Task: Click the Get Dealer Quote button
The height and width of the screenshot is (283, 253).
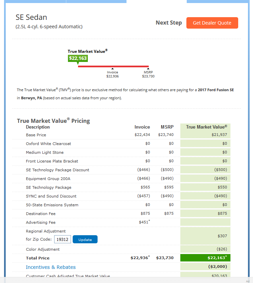Action: tap(212, 23)
